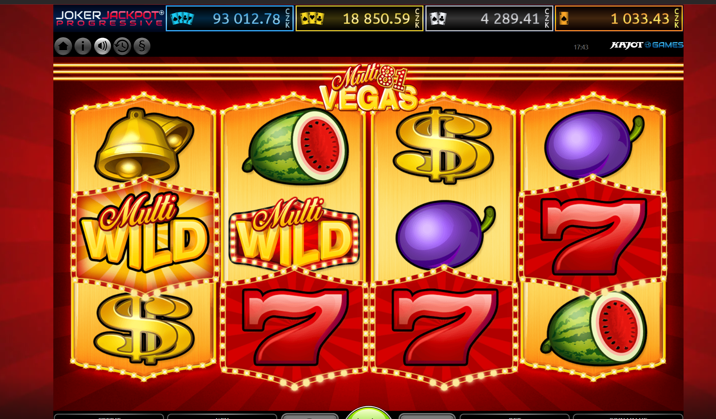
Task: Click the red seven on fourth reel
Action: 593,236
